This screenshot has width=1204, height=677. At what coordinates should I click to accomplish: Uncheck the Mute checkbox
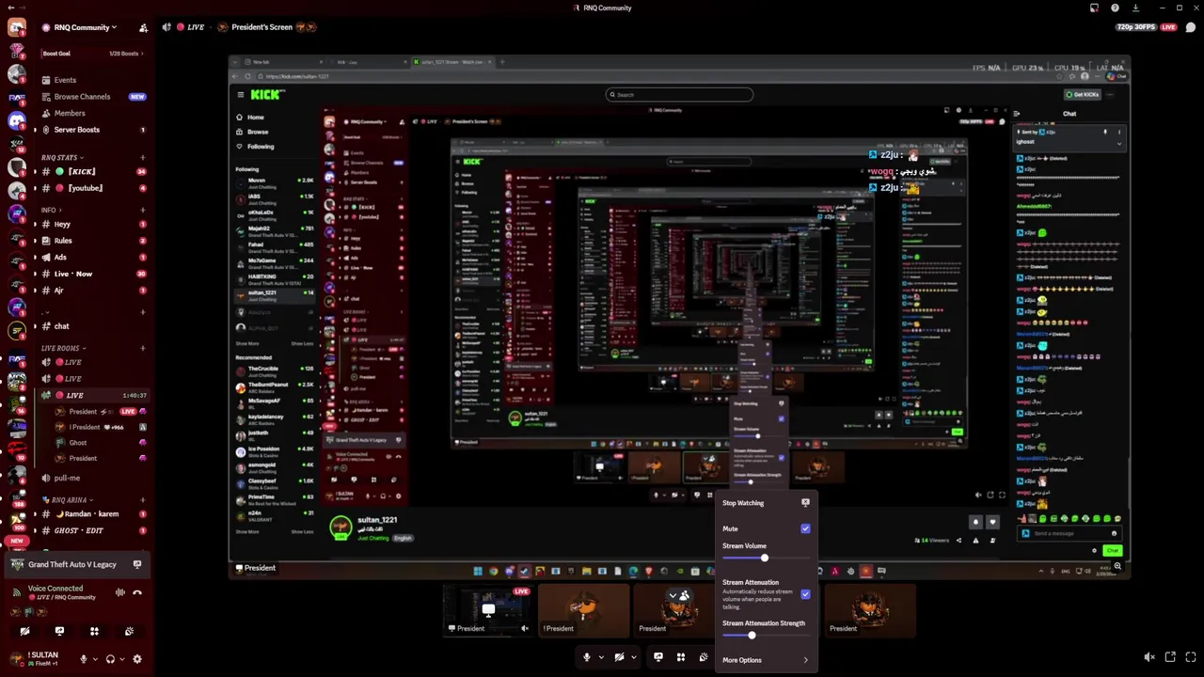click(805, 528)
